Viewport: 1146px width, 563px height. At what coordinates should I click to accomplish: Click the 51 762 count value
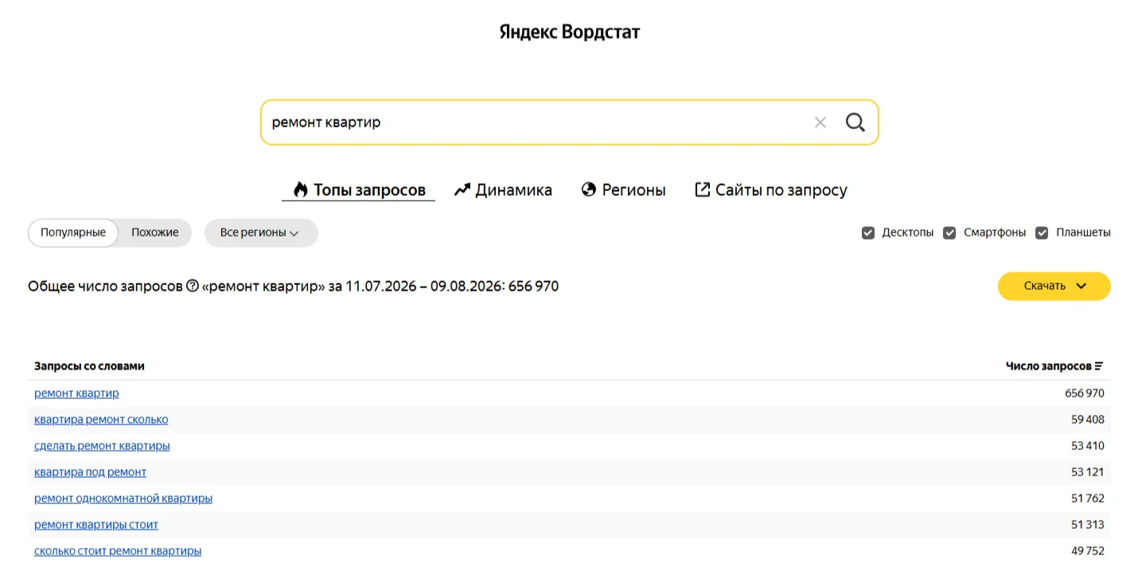(x=1088, y=498)
